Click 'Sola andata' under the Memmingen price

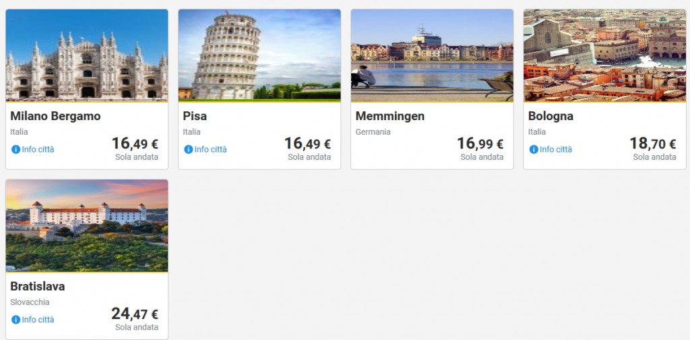point(482,157)
